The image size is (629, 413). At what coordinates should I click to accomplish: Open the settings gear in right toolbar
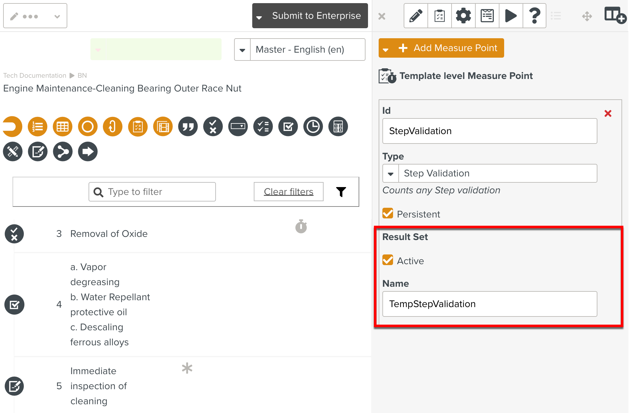[x=463, y=16]
